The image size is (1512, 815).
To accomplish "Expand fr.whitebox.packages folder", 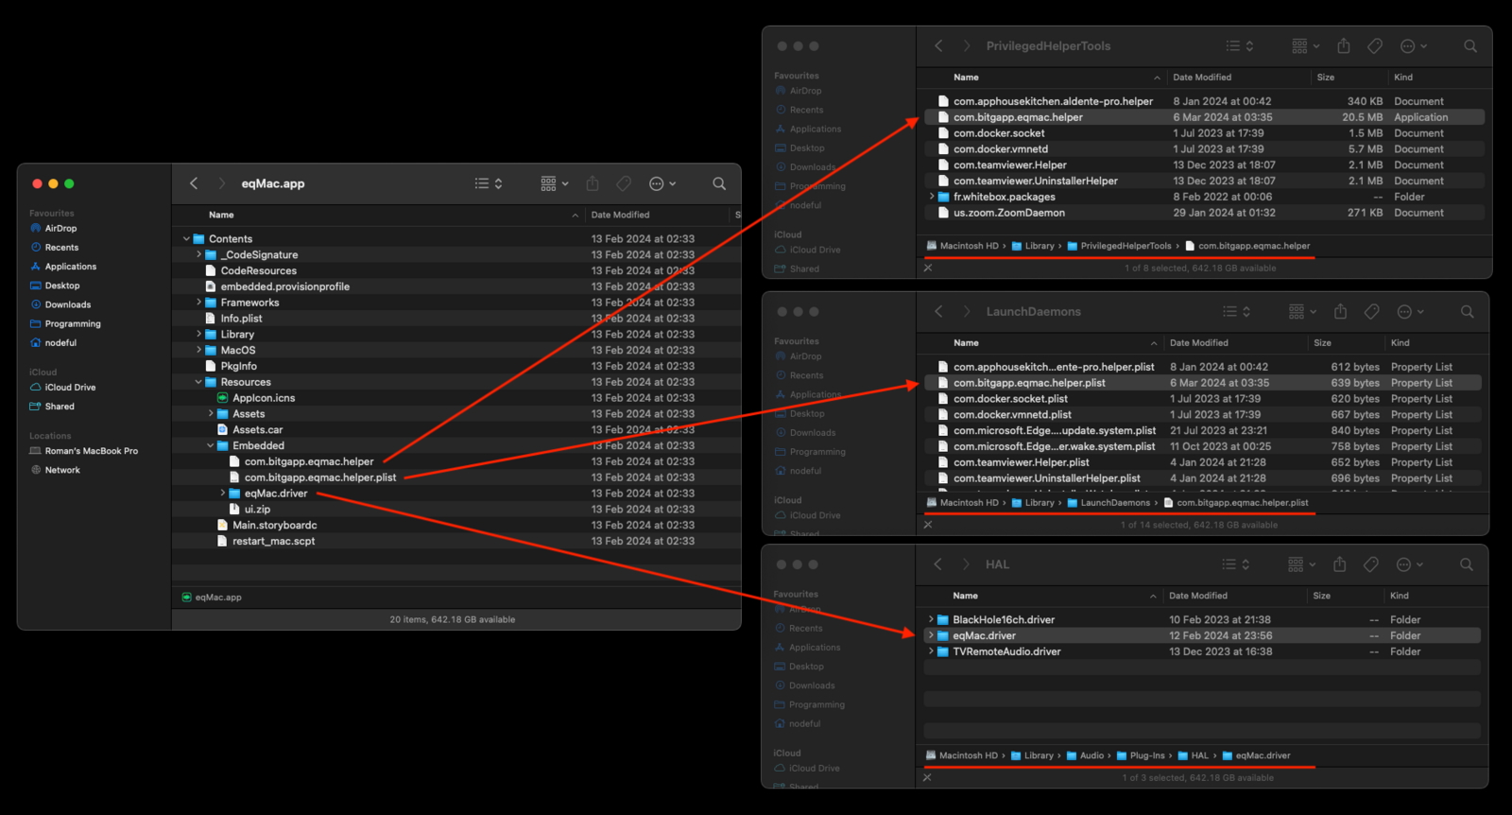I will [932, 198].
